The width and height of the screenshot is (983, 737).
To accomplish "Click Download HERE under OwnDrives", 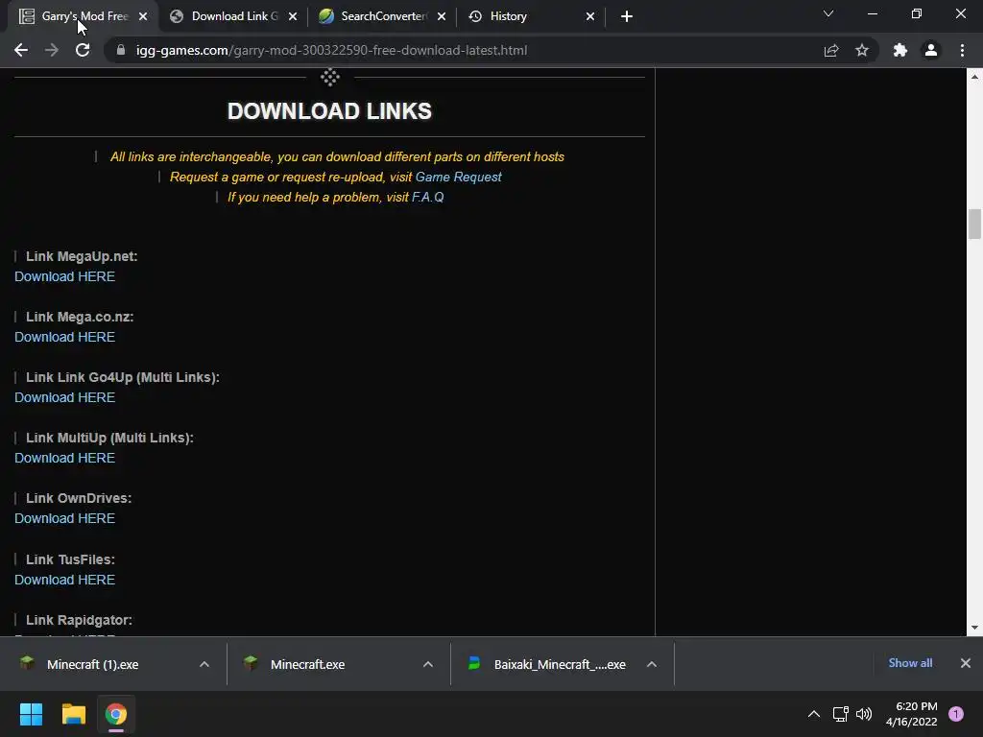I will (x=64, y=518).
